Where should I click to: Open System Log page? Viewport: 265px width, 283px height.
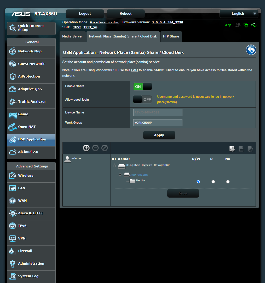[31, 277]
